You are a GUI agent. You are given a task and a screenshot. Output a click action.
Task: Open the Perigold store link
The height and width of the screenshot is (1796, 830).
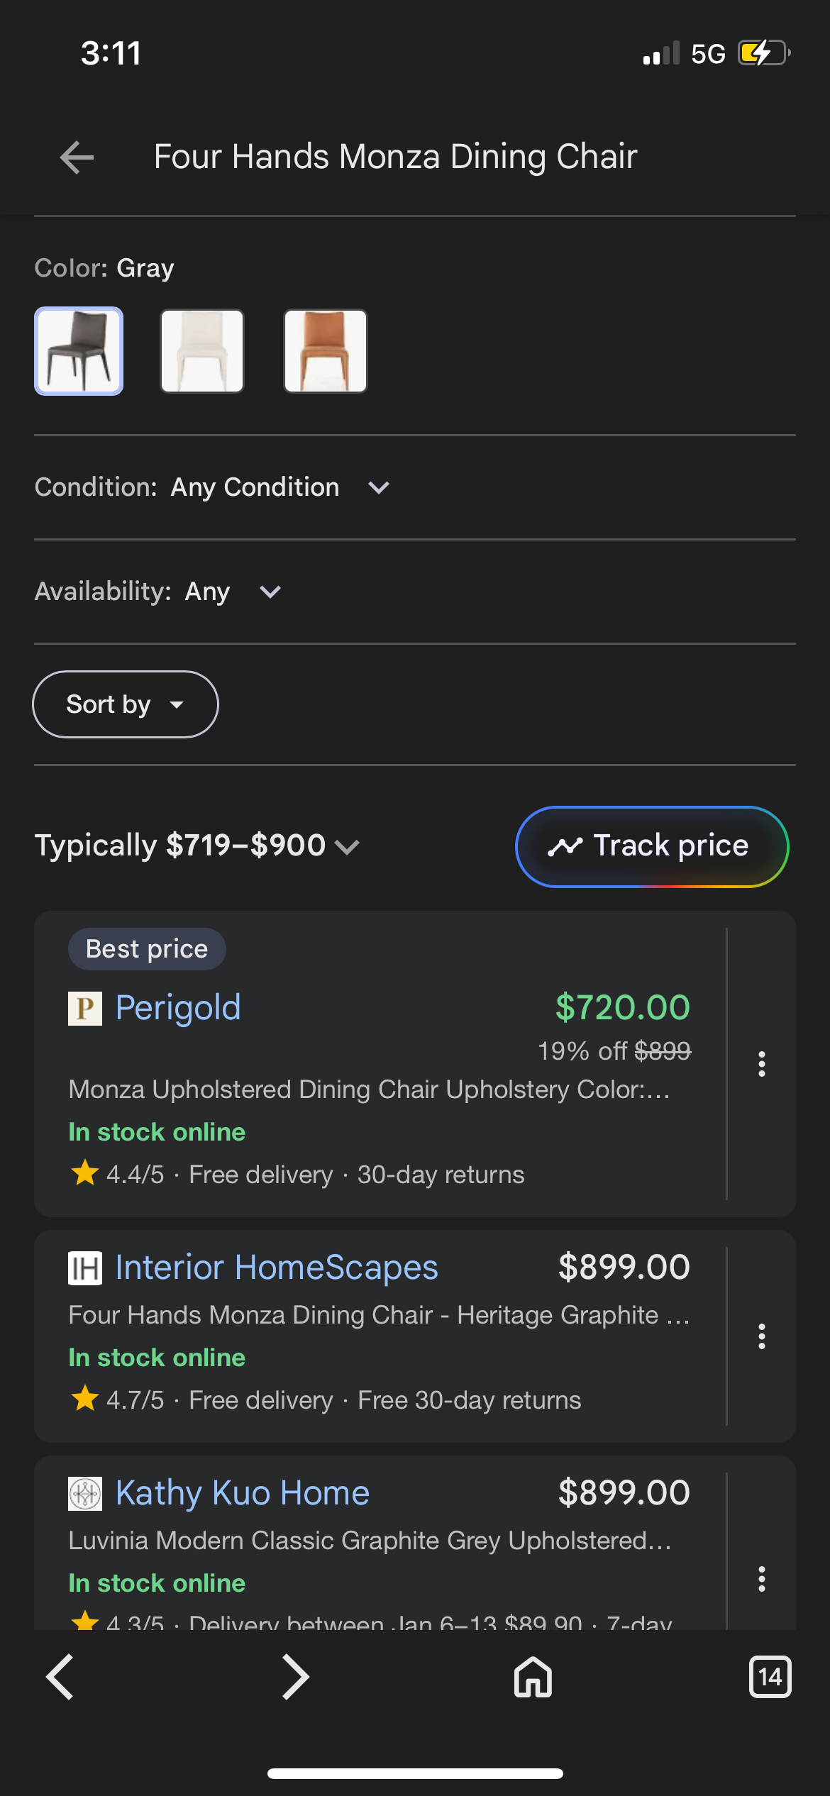[178, 1008]
